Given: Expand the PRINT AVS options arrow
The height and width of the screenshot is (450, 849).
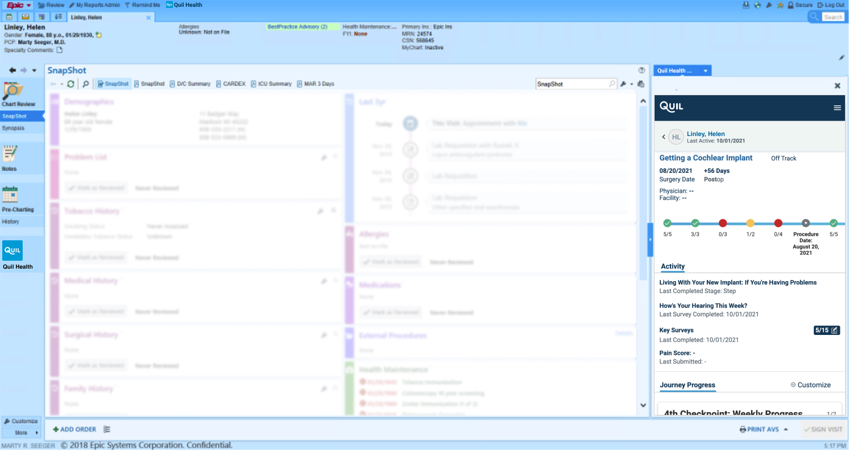Looking at the screenshot, I should (x=786, y=430).
